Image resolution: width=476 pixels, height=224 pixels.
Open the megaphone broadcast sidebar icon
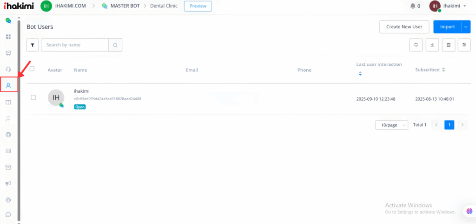click(8, 184)
